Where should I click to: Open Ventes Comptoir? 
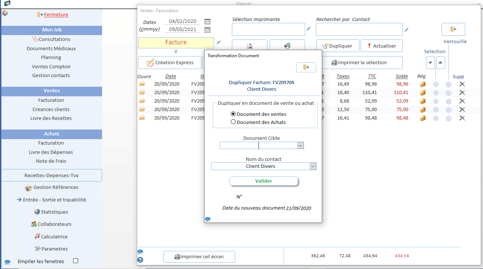[x=51, y=66]
